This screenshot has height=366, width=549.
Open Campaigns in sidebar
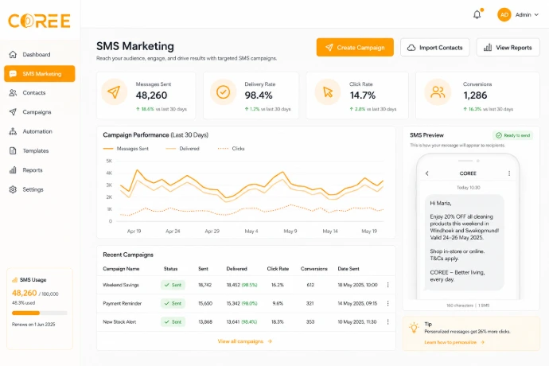37,112
